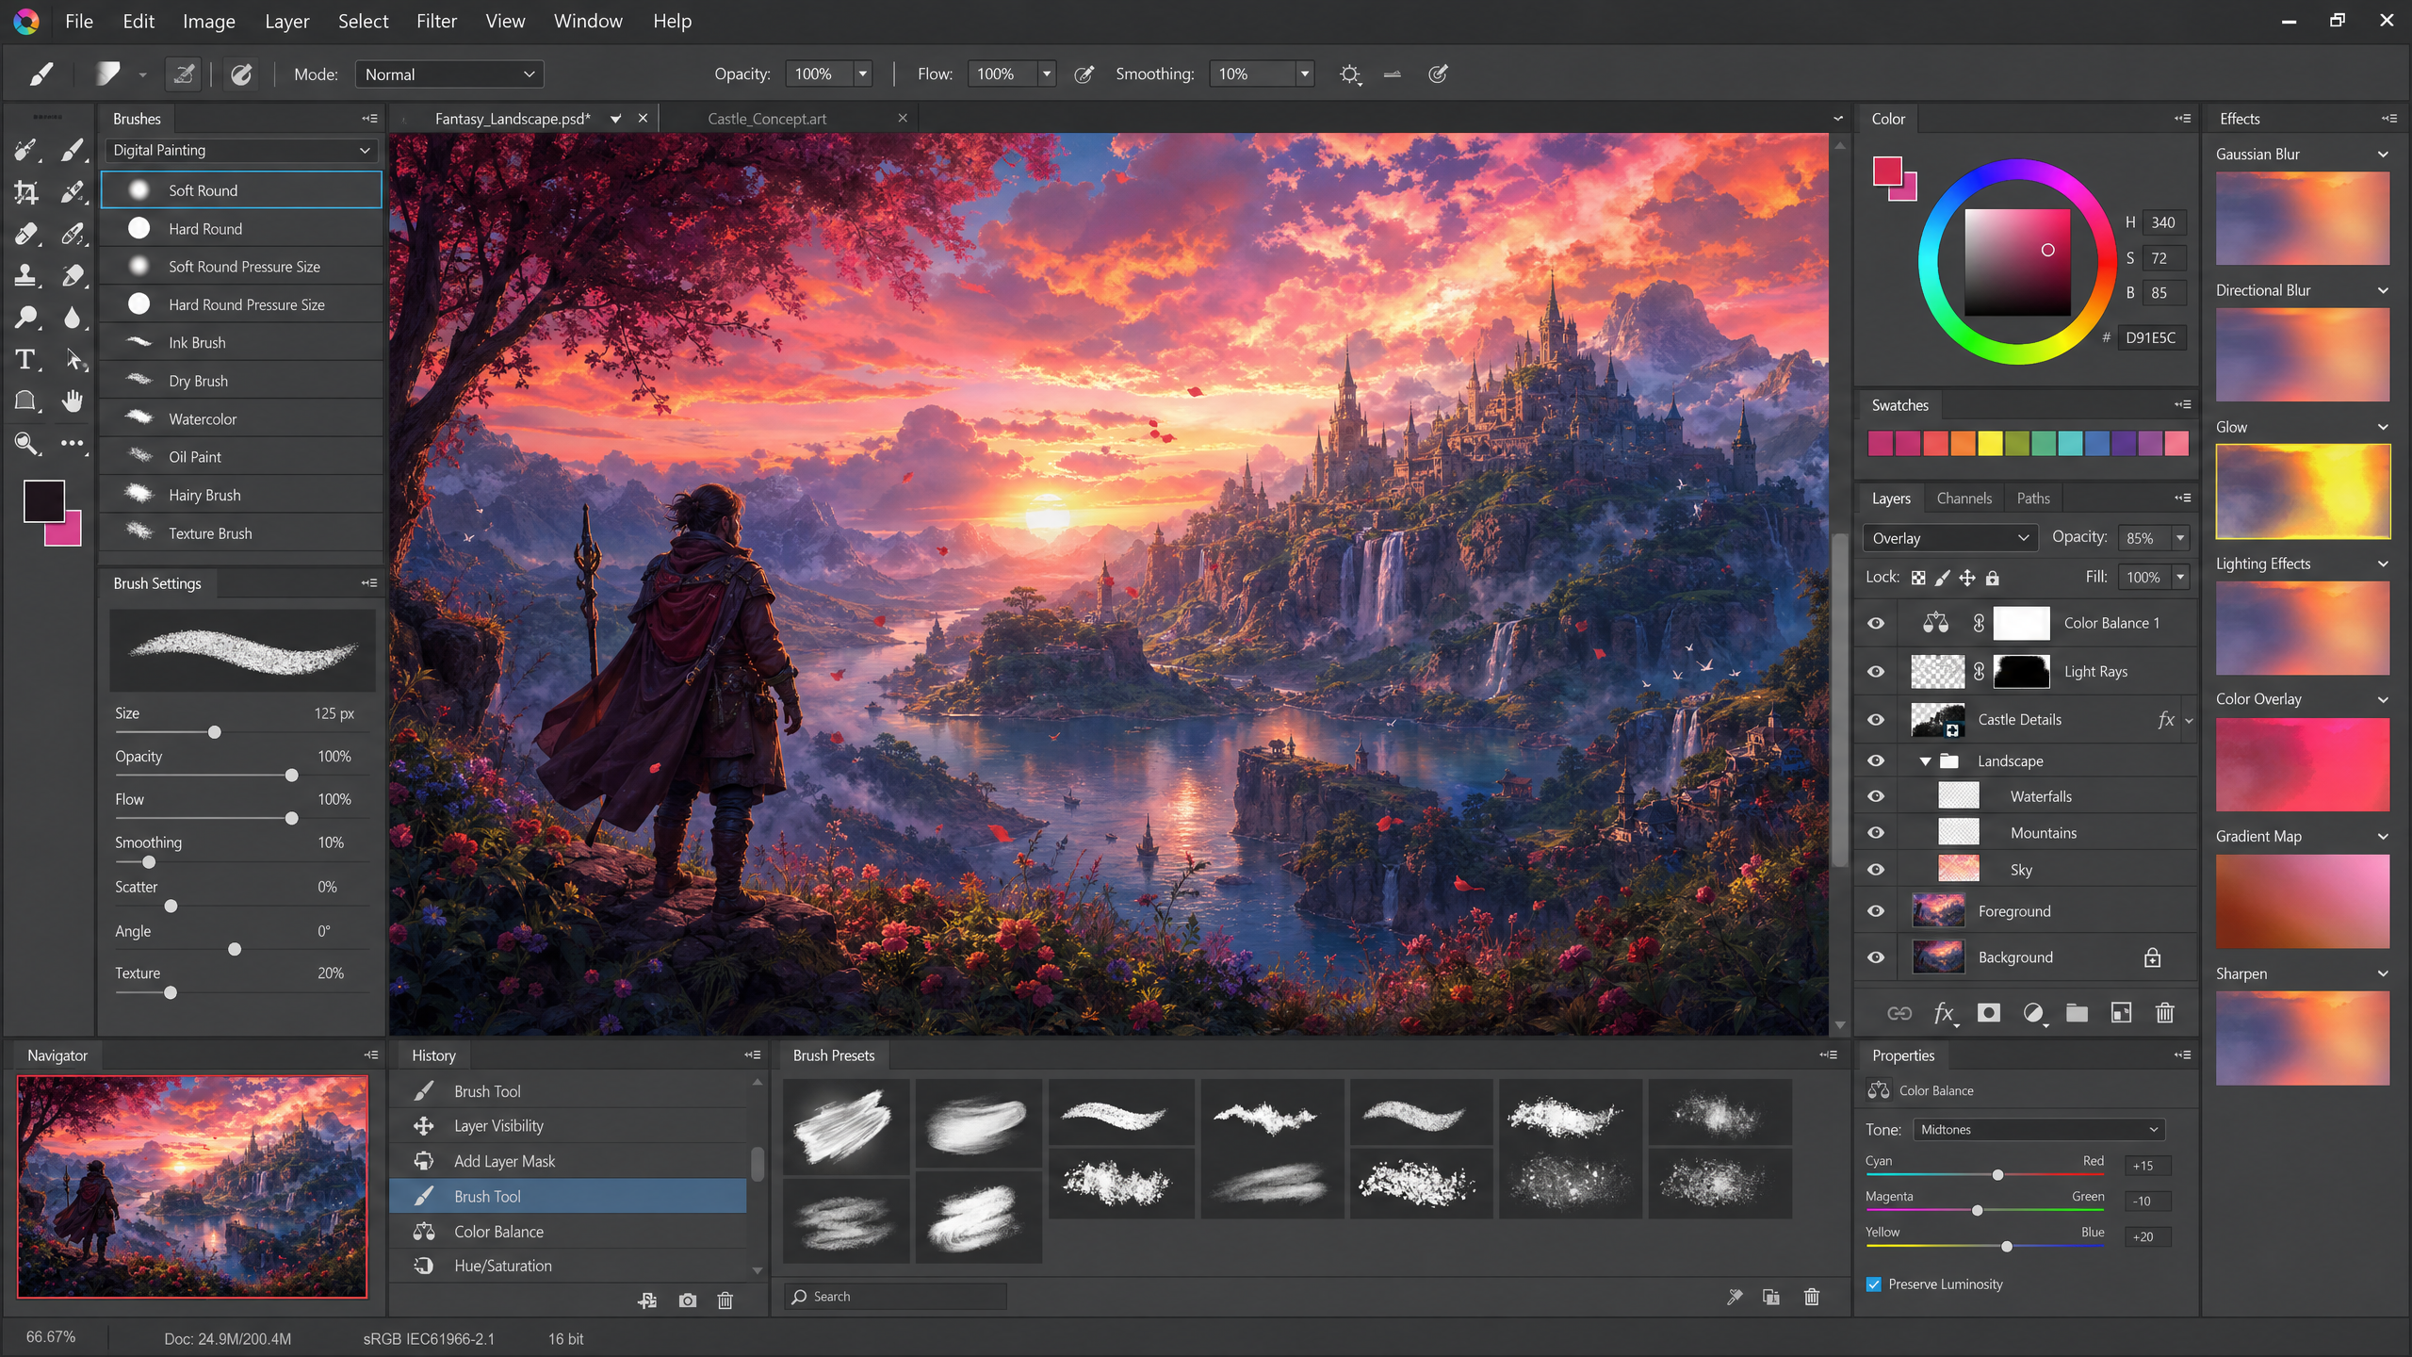Screen dimensions: 2412x1357
Task: Collapse the Landscape layer group
Action: (x=1925, y=761)
